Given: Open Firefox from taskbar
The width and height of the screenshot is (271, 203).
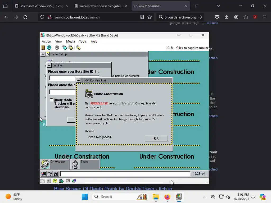Looking at the screenshot, I should pos(167,197).
